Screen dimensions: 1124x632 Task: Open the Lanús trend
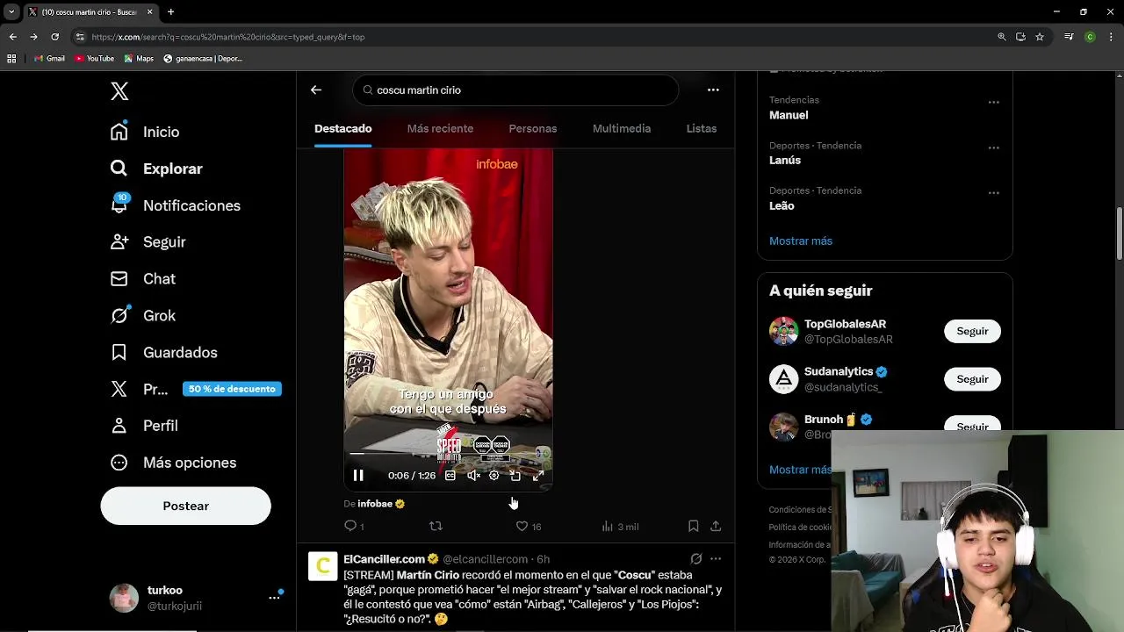(785, 161)
